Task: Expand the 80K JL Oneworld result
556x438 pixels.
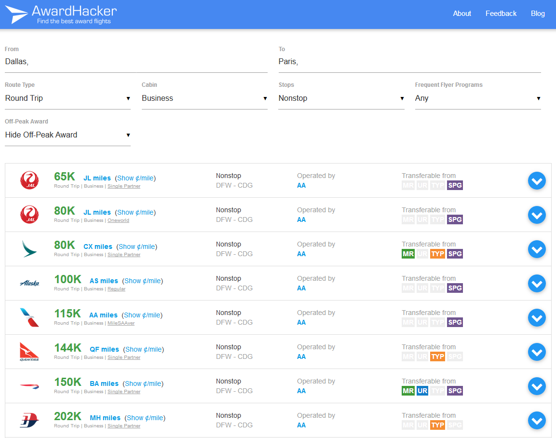Action: point(537,215)
